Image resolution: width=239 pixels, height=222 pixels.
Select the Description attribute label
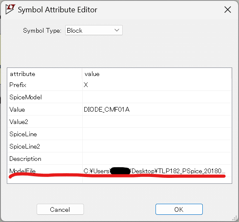point(25,159)
